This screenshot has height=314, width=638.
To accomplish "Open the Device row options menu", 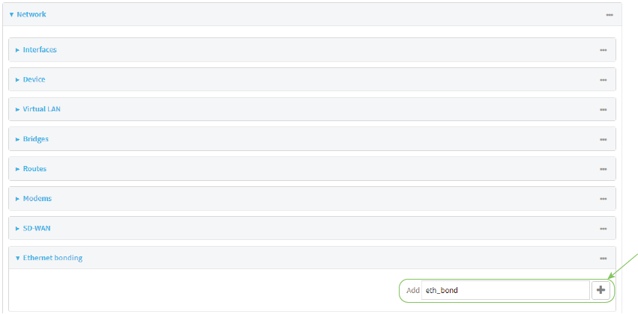I will pyautogui.click(x=603, y=80).
